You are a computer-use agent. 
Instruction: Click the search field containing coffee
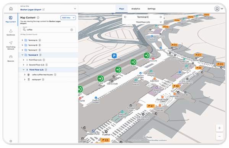pyautogui.click(x=48, y=30)
